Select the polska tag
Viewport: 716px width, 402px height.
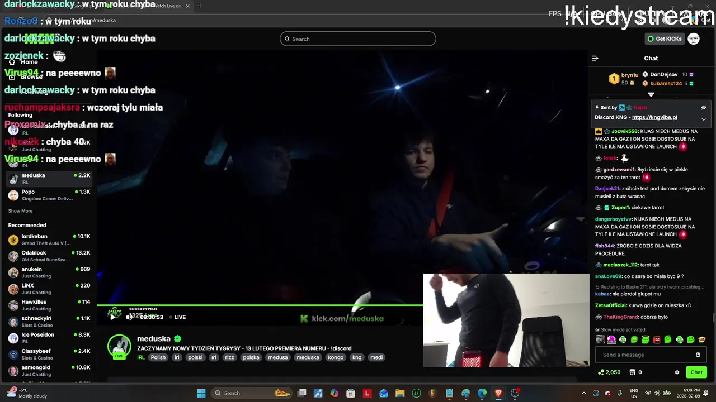pos(251,357)
